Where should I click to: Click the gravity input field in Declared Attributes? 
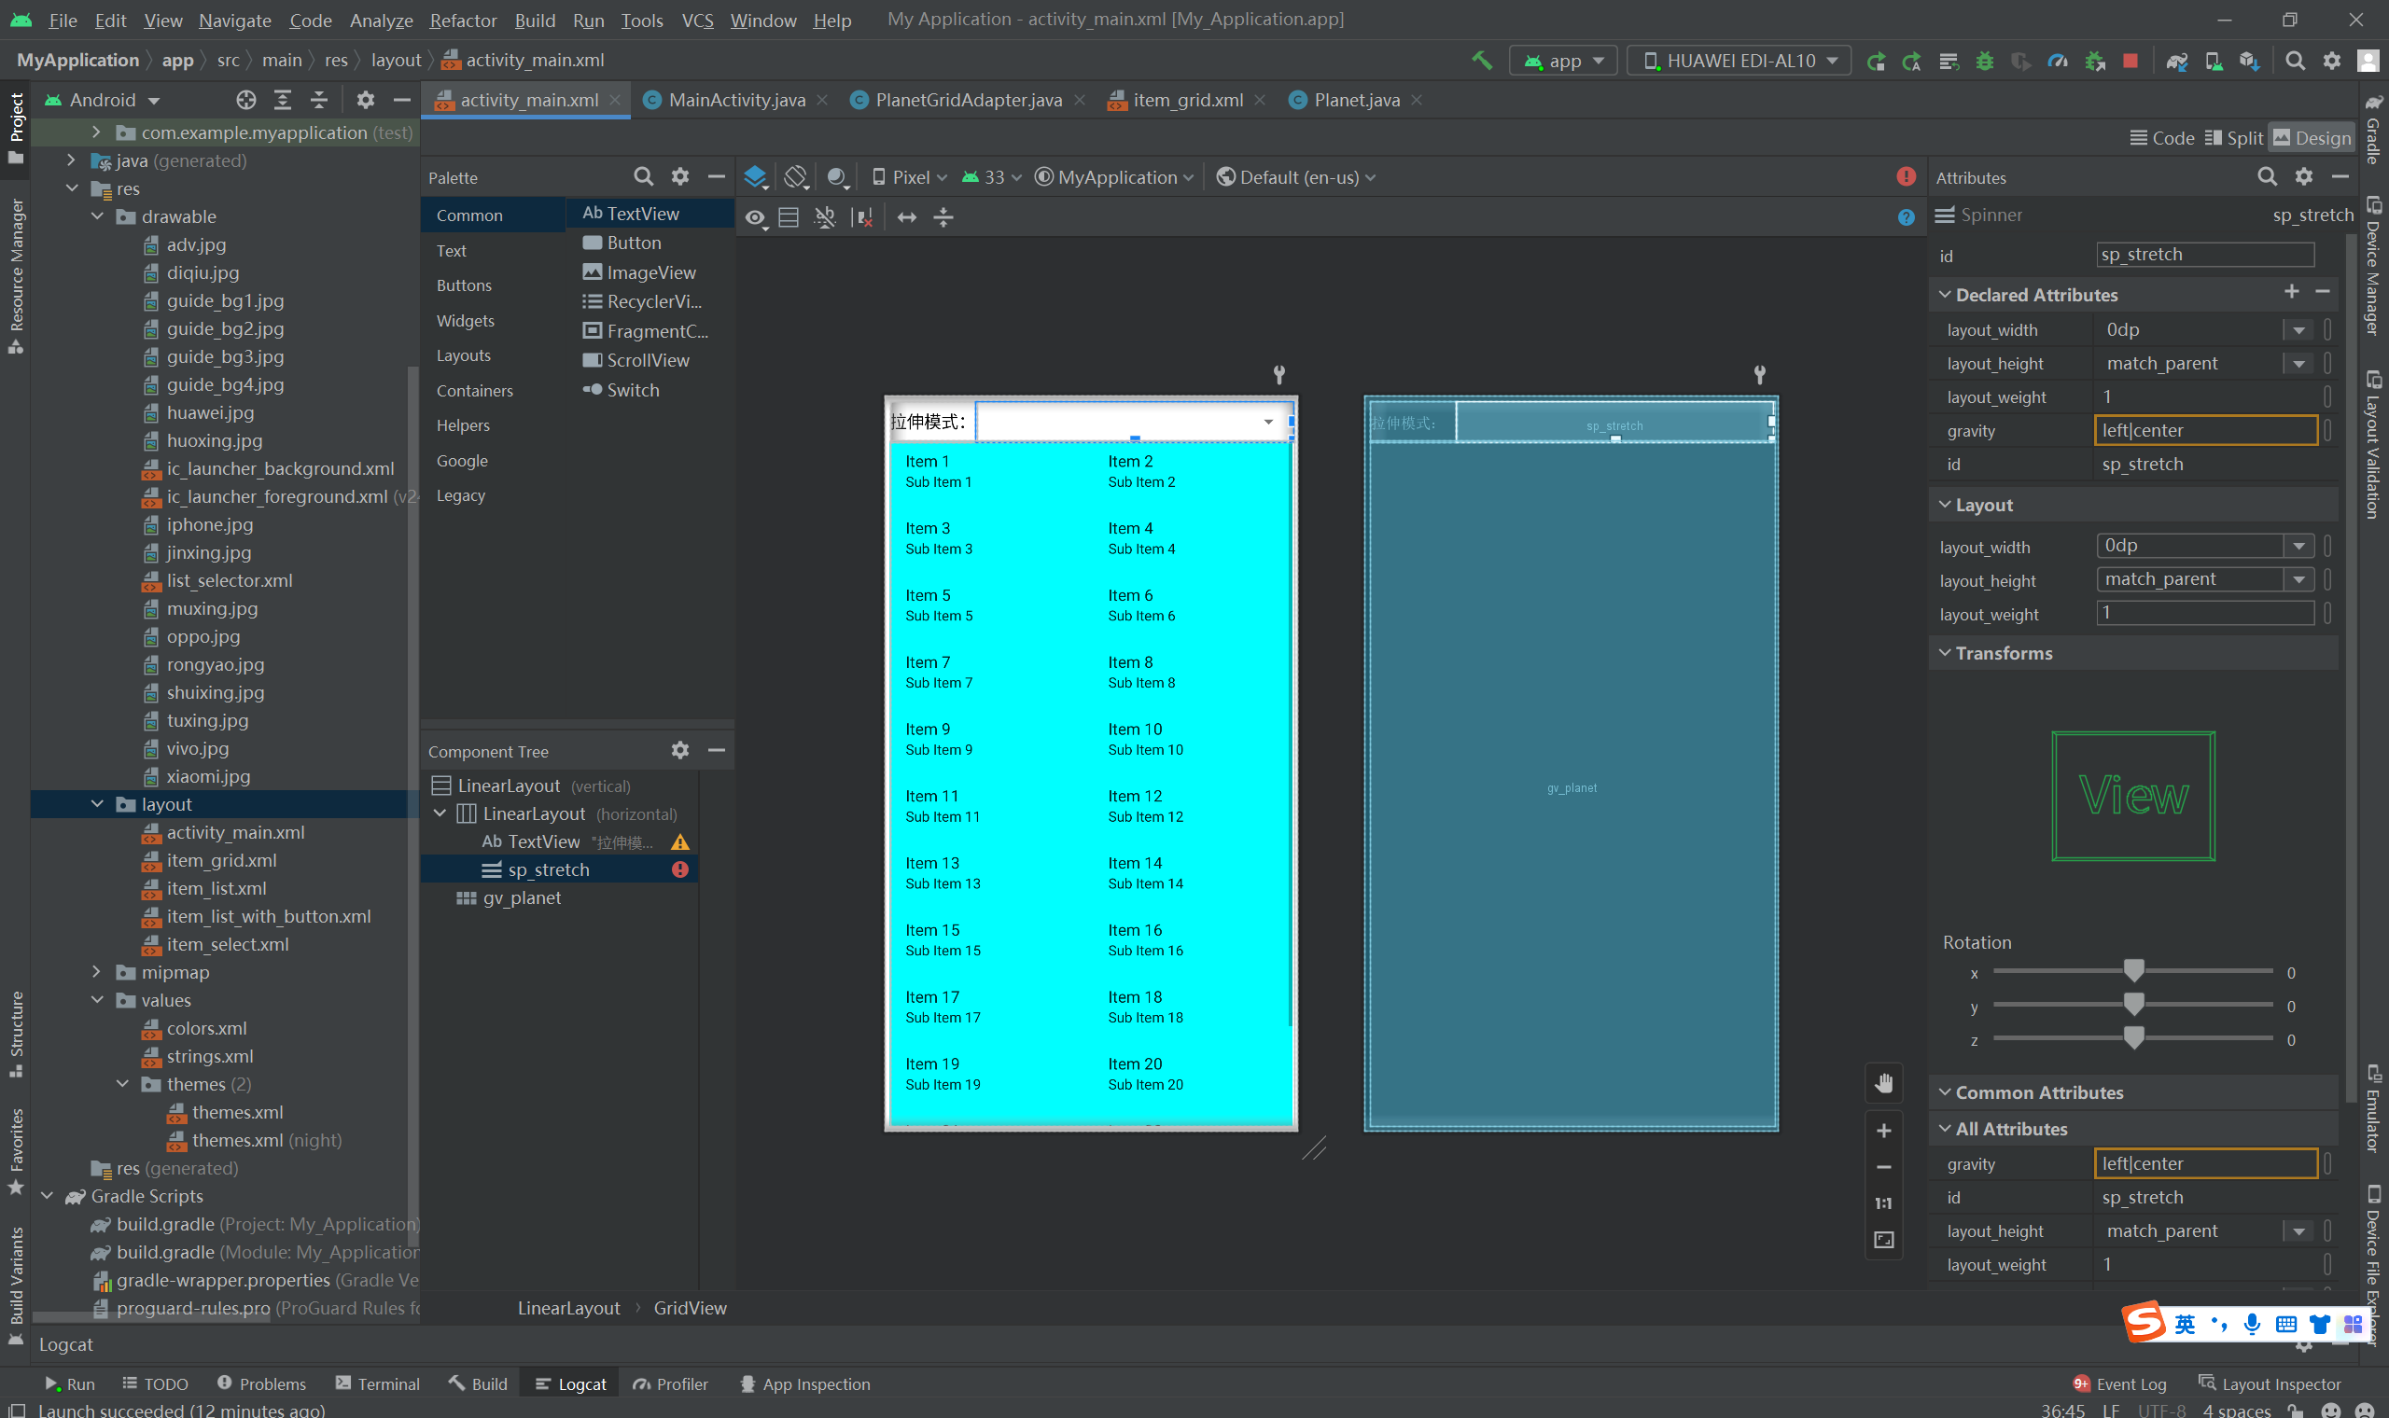pyautogui.click(x=2204, y=431)
